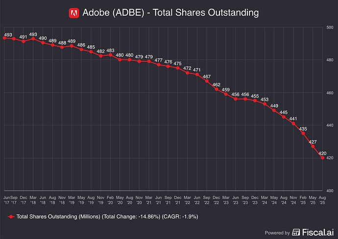Click the Aug '25 data point at 420
This screenshot has height=239, width=338.
pyautogui.click(x=322, y=158)
